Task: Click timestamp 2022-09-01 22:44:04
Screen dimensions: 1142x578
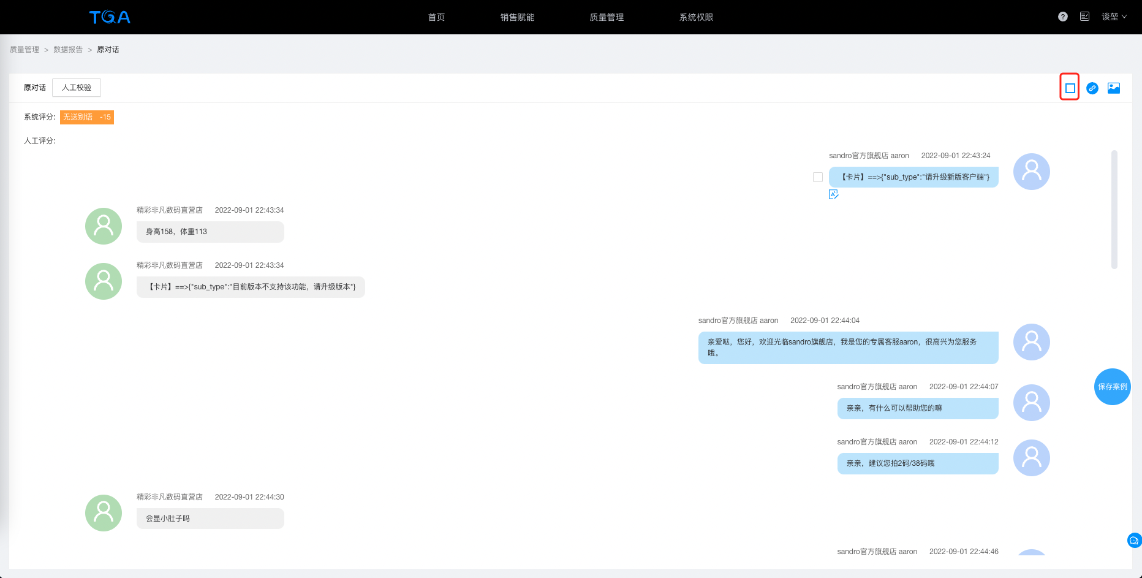Action: click(x=825, y=321)
